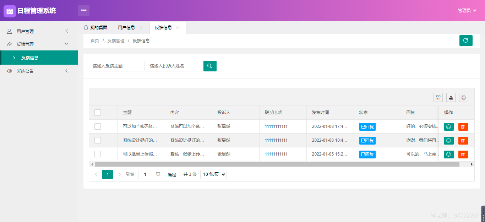Reply to the 2022-01-08 17:4 feedback row
This screenshot has width=485, height=222.
click(449, 127)
